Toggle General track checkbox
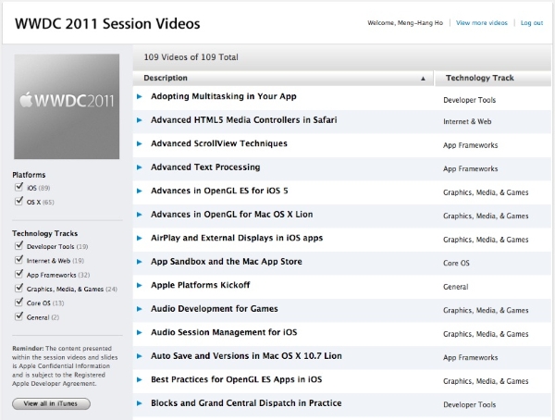Image resolution: width=555 pixels, height=420 pixels. point(18,316)
